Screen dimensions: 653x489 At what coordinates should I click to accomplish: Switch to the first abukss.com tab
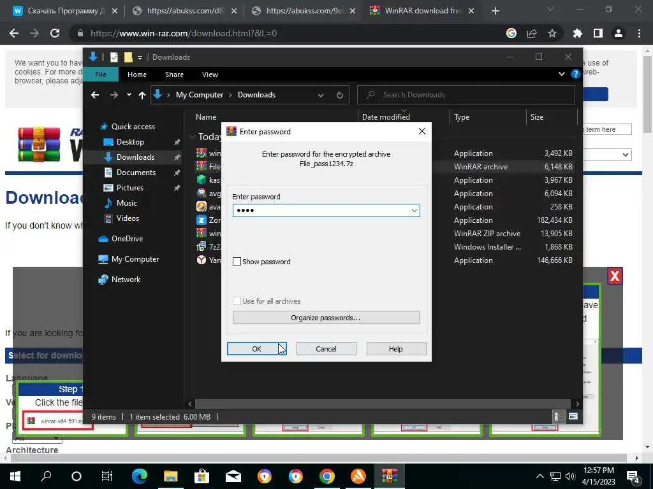(184, 11)
